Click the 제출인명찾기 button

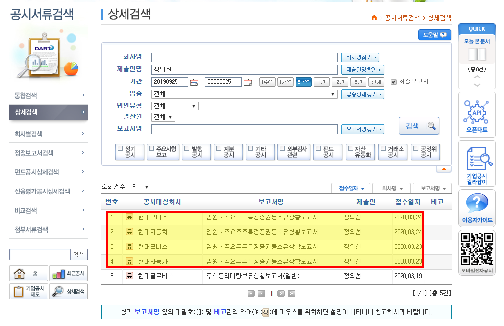point(363,70)
